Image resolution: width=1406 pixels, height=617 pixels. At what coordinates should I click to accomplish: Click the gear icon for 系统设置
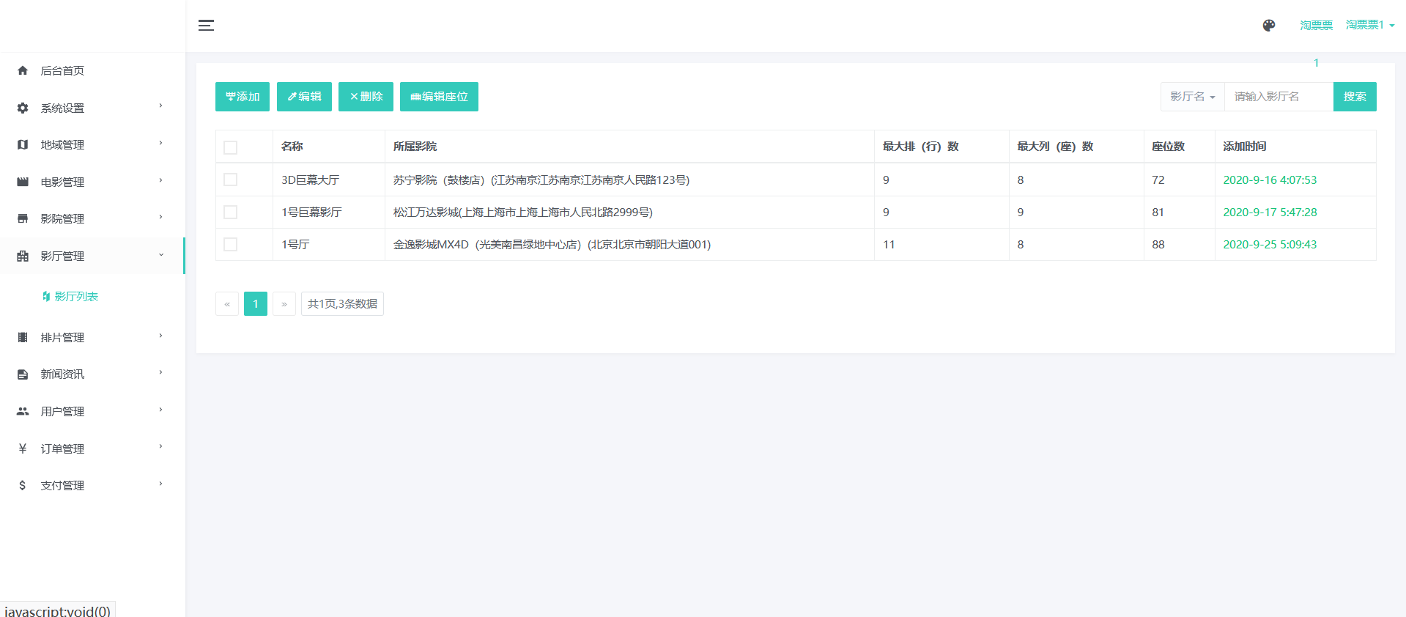(x=23, y=108)
